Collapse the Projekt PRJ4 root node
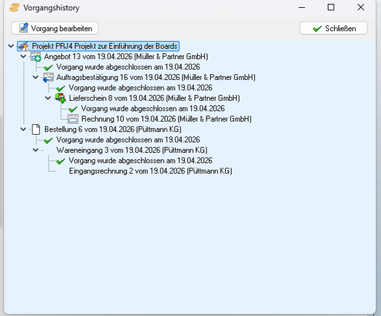 pyautogui.click(x=10, y=46)
